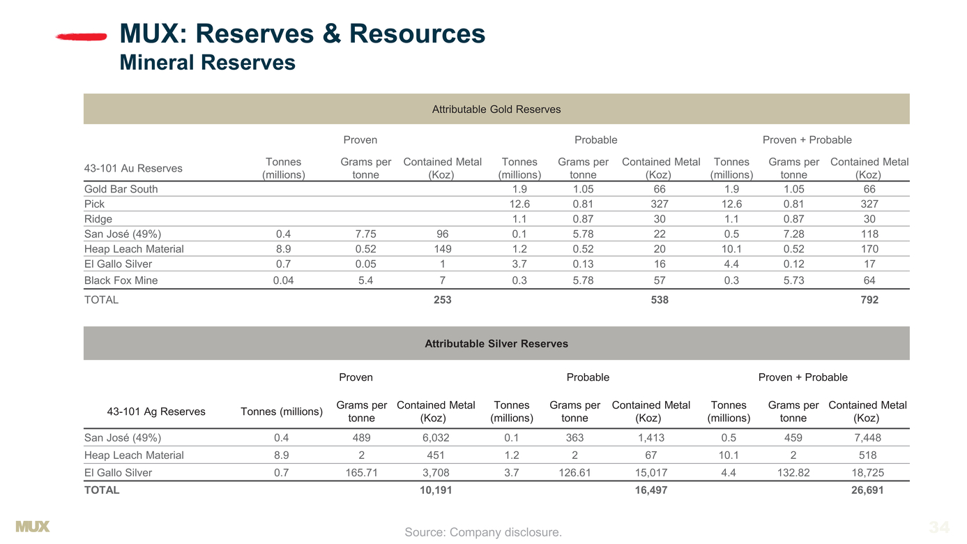Click El Gallo proven silver grade '165.71'
This screenshot has height=544, width=967.
(362, 473)
